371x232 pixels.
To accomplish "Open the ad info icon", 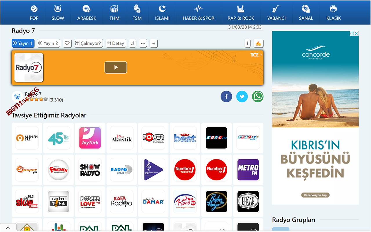I will pyautogui.click(x=352, y=34).
